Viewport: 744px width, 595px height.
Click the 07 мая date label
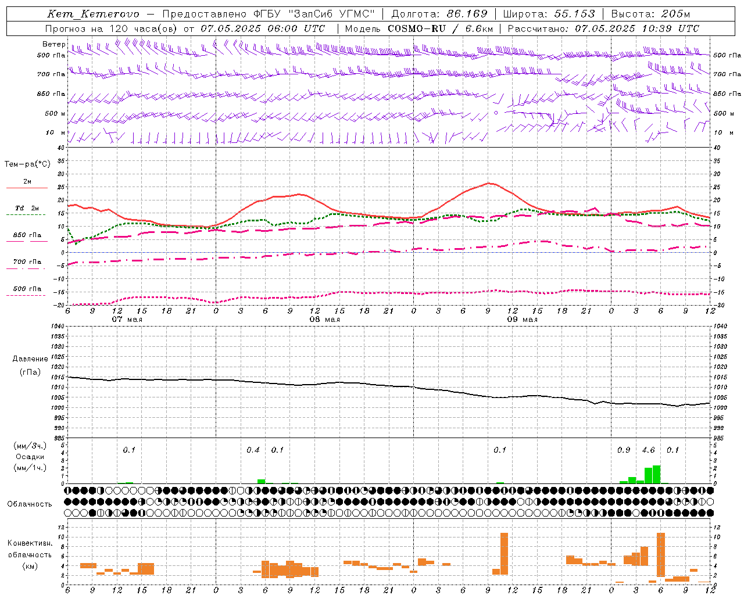(x=127, y=320)
